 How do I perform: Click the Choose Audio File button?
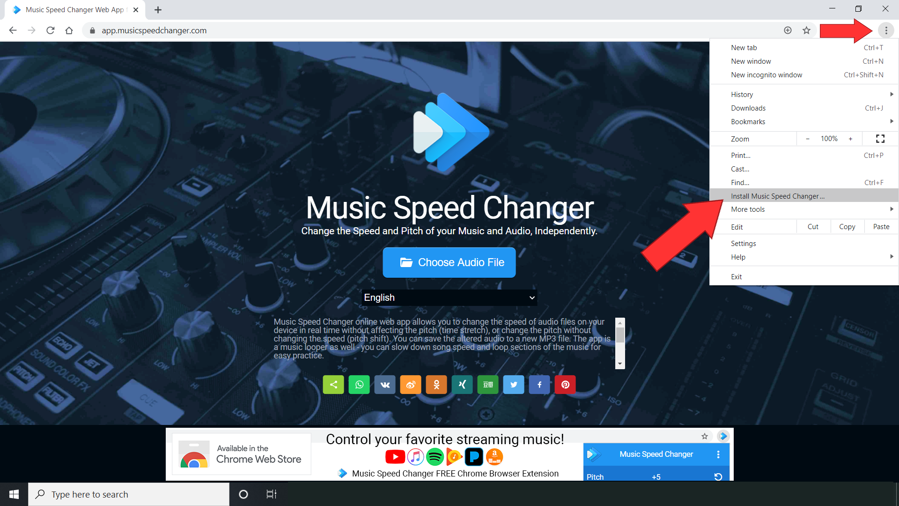(x=449, y=262)
